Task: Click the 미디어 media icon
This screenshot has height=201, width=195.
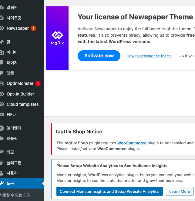Action: [x=2, y=52]
